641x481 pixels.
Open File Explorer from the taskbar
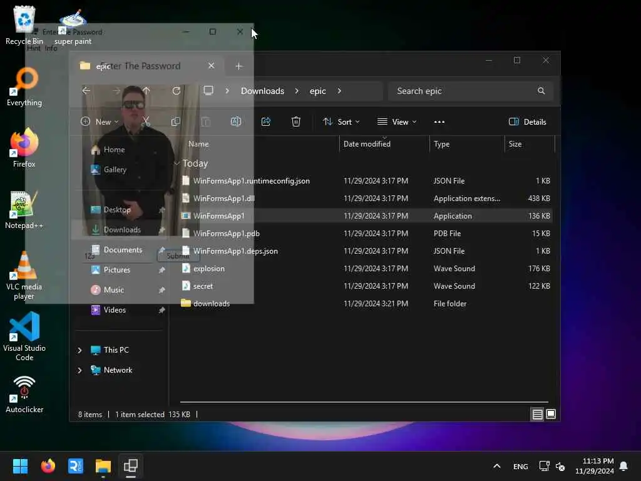pos(103,466)
